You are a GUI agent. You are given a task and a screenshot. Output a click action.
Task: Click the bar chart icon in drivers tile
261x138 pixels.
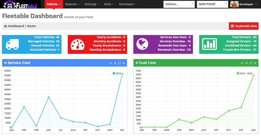pyautogui.click(x=209, y=44)
